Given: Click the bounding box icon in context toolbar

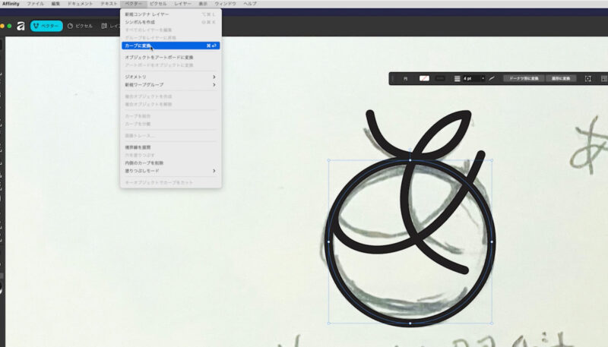Looking at the screenshot, I should 587,79.
